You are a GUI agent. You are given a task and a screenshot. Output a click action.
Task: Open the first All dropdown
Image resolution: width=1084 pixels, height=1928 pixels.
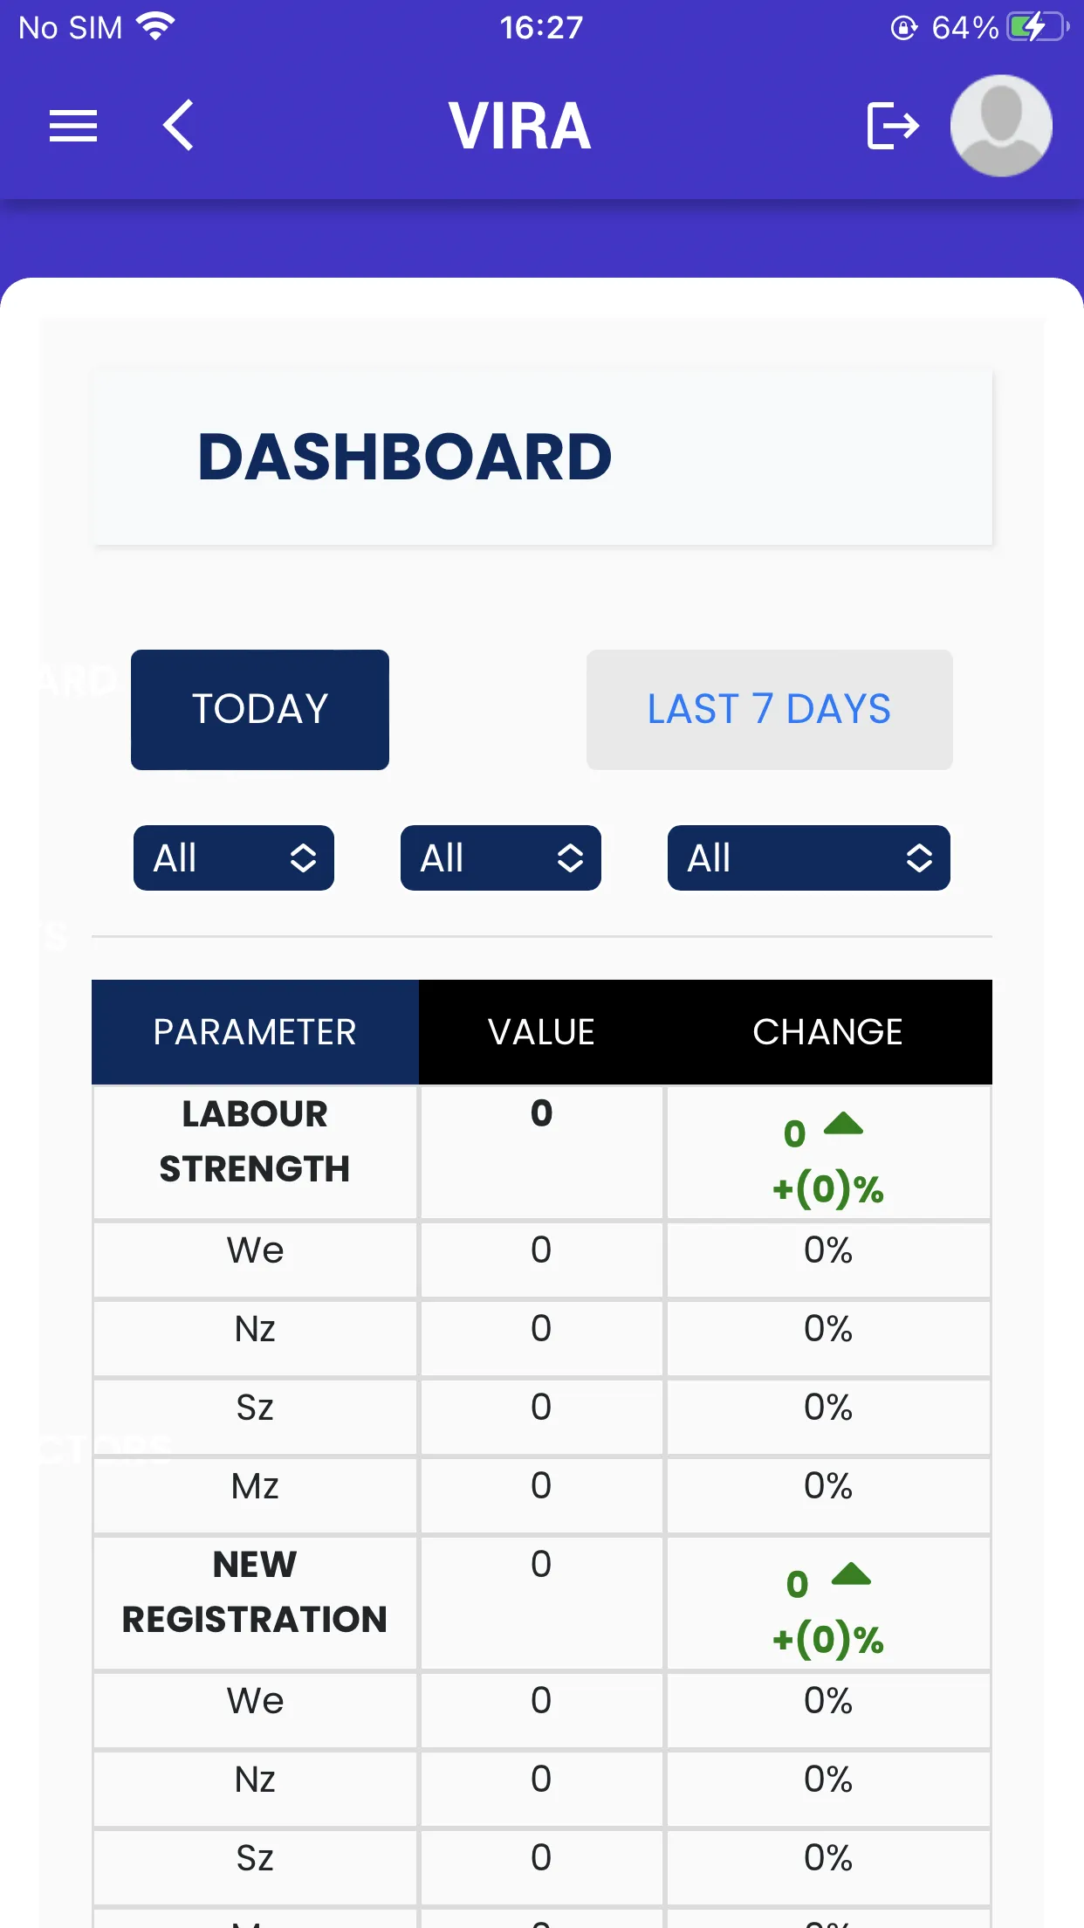[234, 857]
